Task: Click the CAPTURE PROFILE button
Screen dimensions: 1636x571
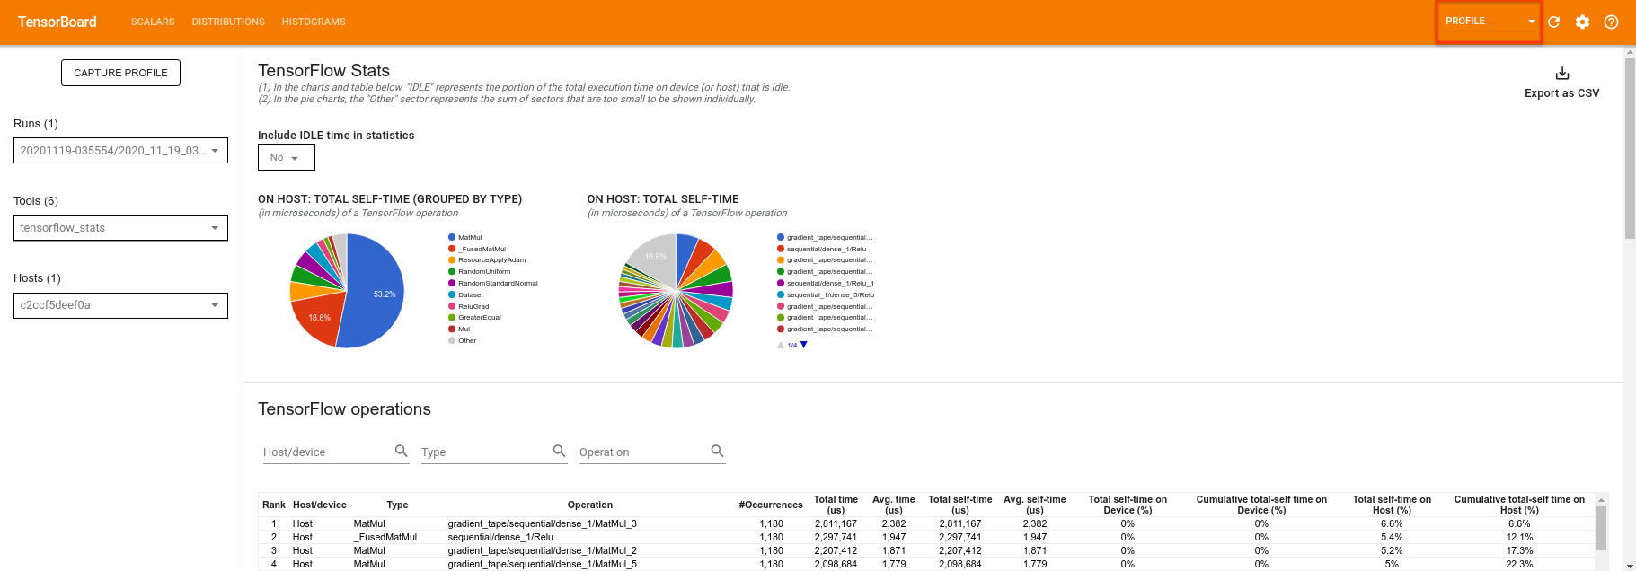Action: click(120, 73)
